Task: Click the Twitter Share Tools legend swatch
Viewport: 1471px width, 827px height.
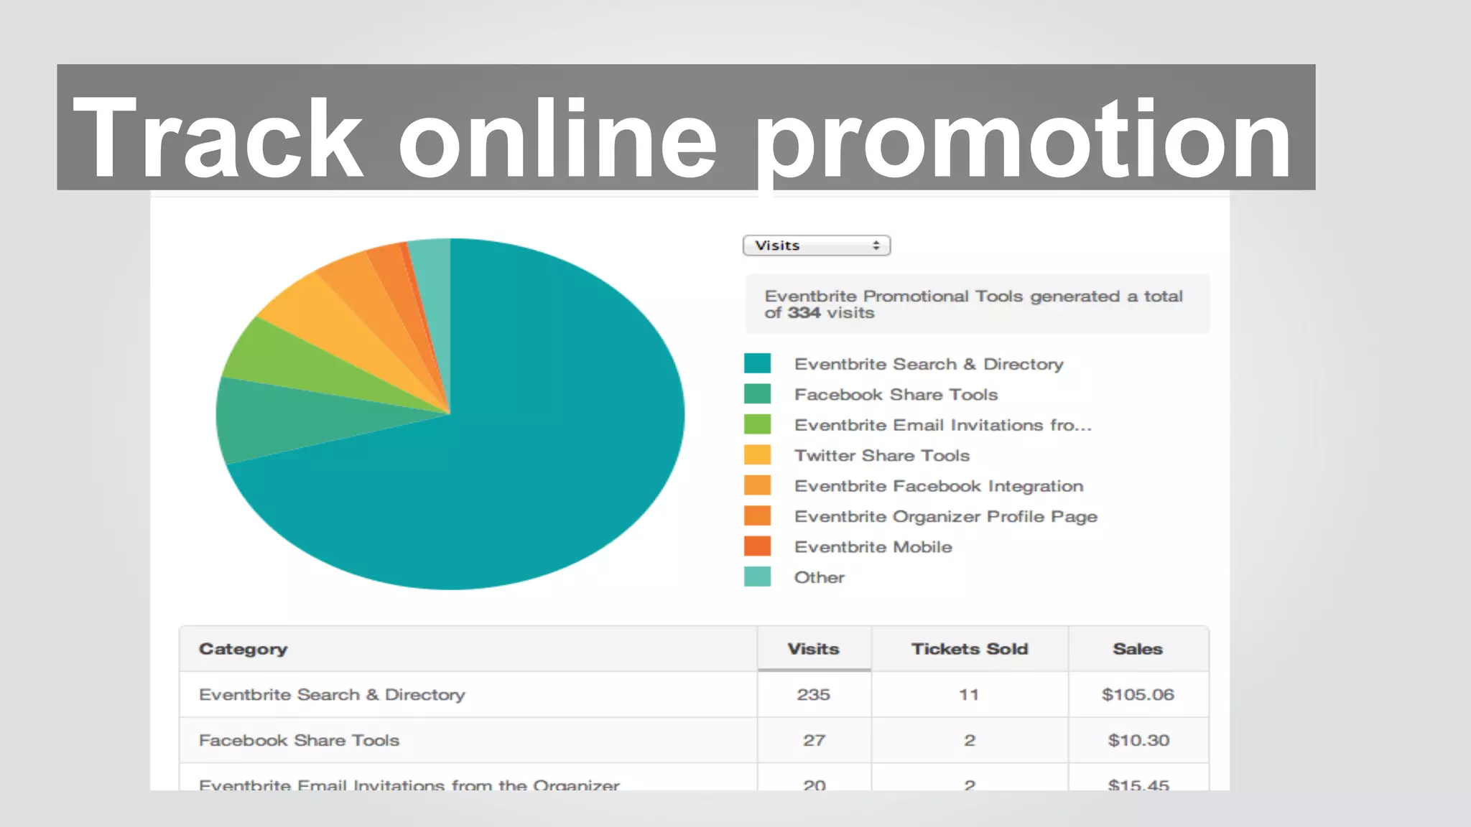Action: (x=757, y=455)
